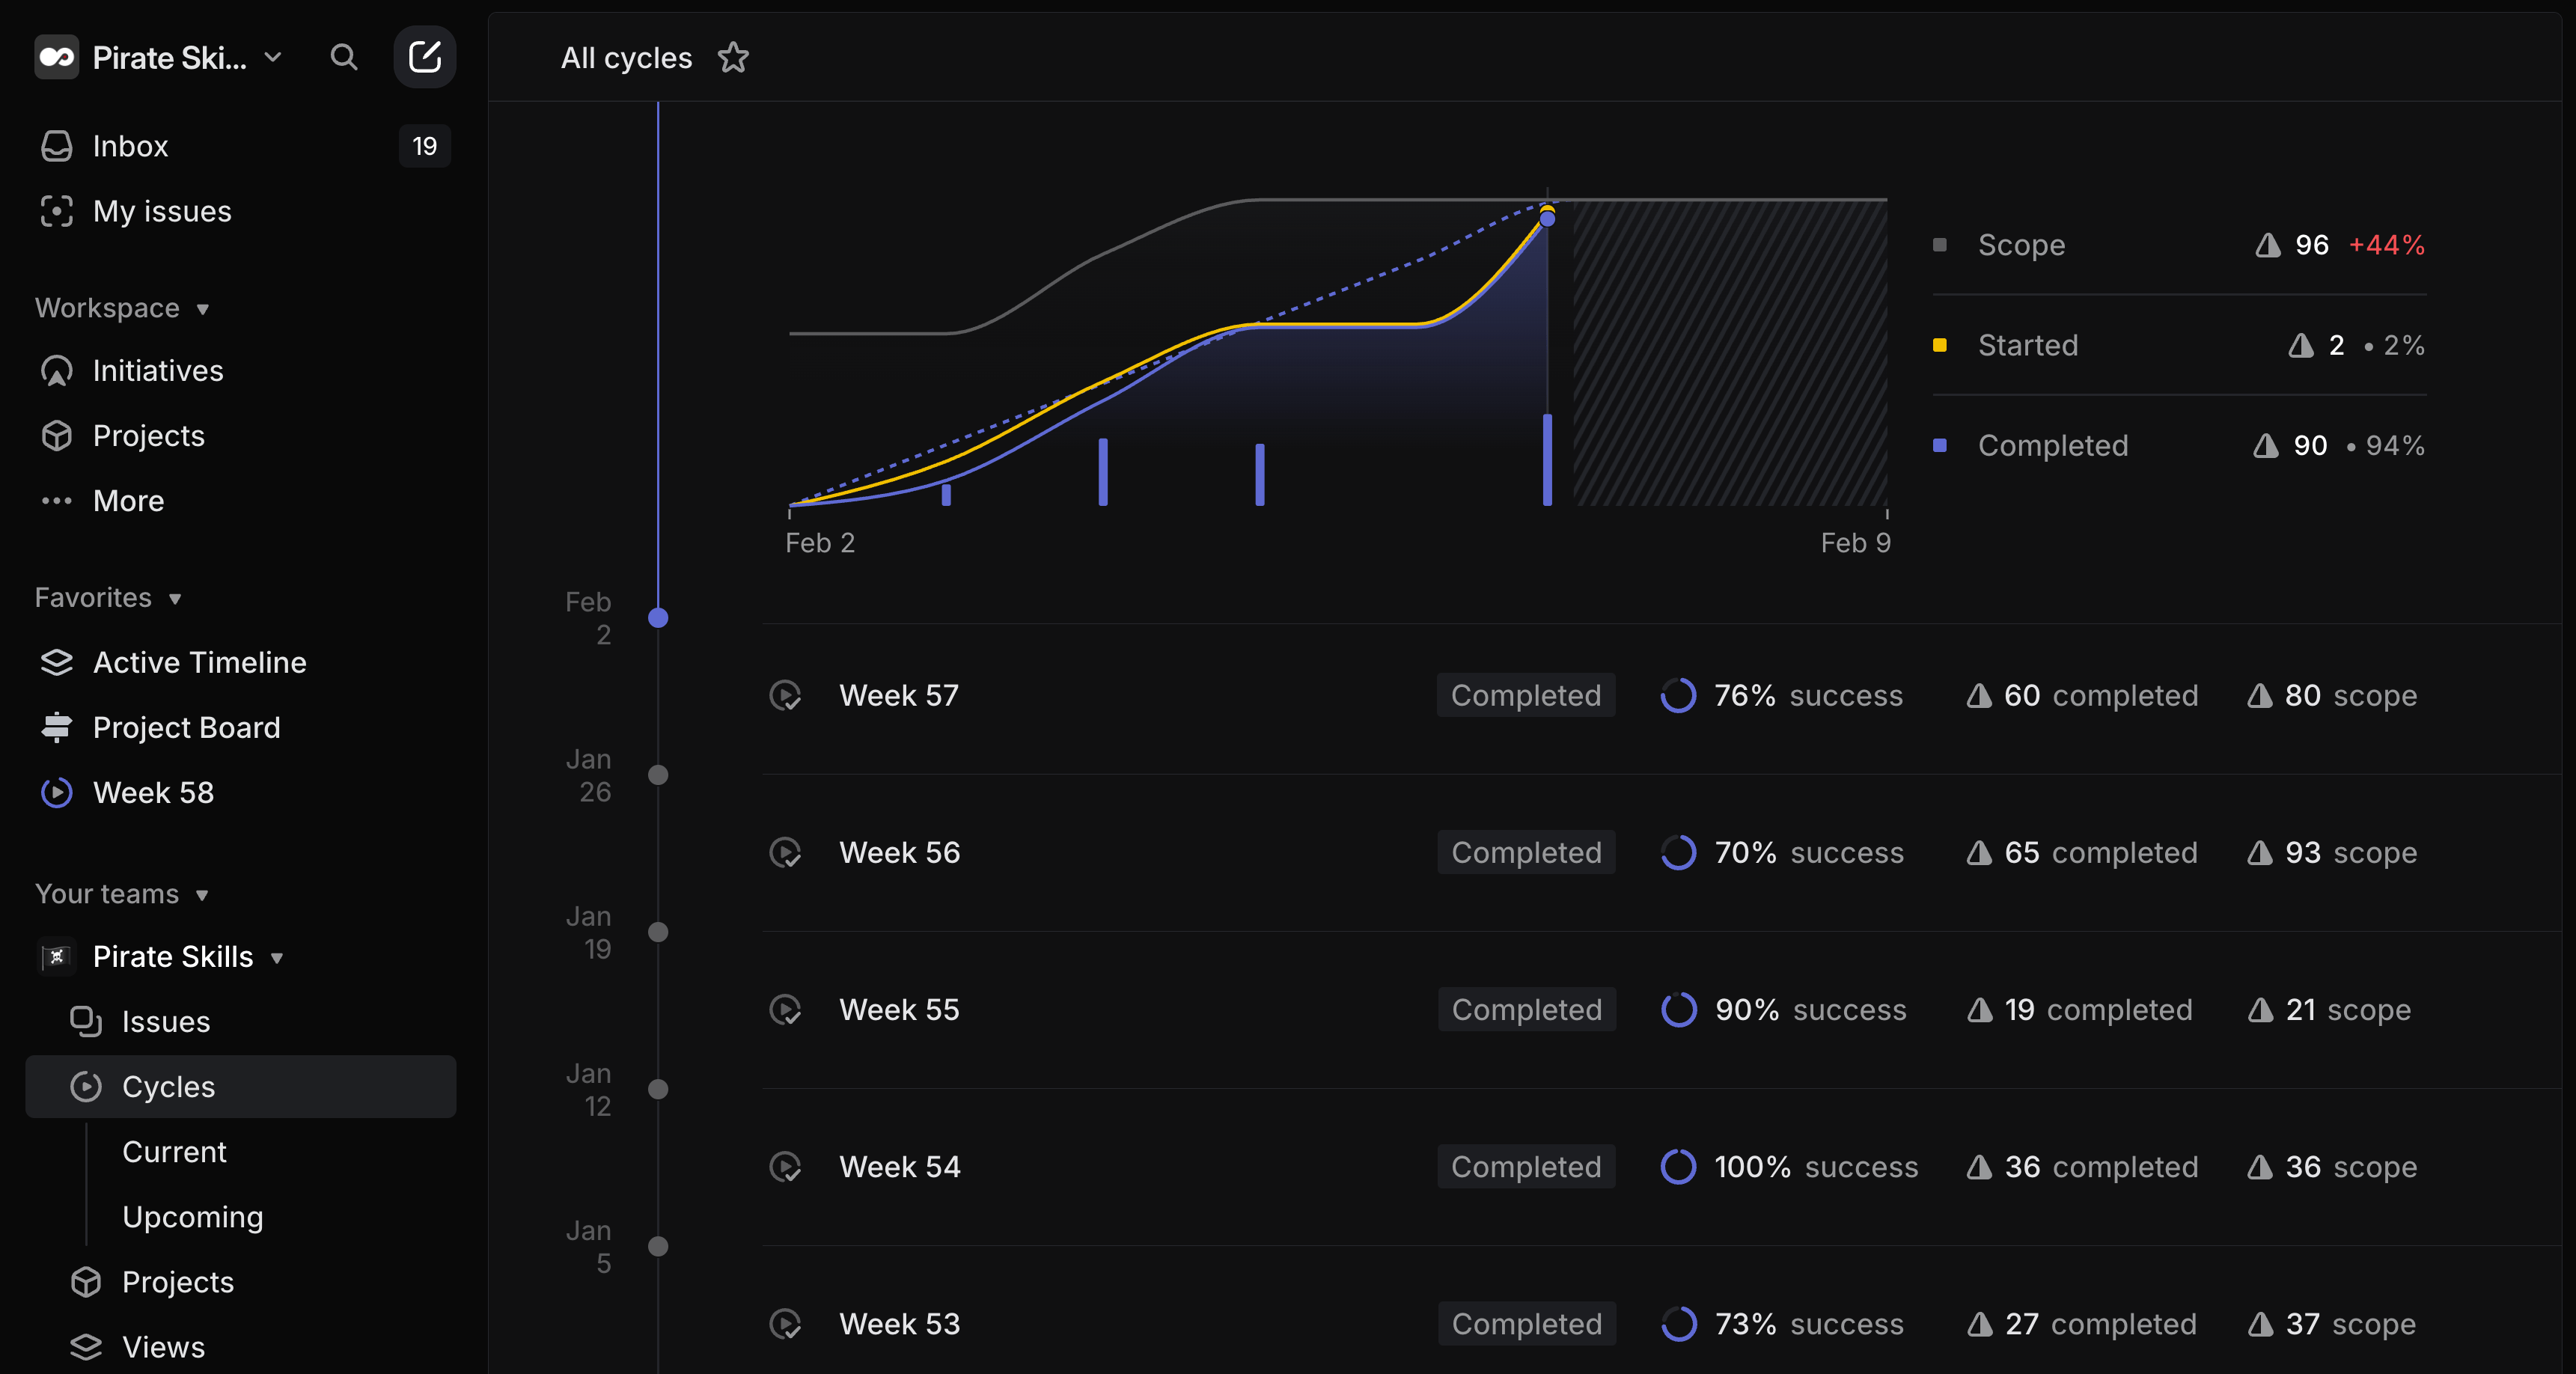Screen dimensions: 2576x1374
Task: Click More in the Workspace section
Action: pyautogui.click(x=128, y=500)
